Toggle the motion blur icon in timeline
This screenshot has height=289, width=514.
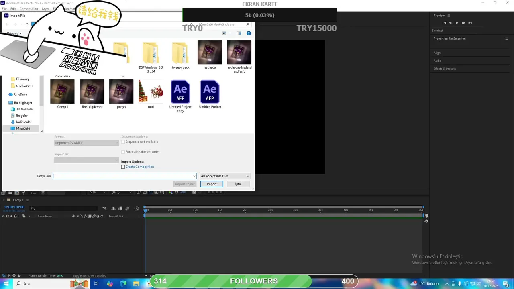tap(127, 208)
